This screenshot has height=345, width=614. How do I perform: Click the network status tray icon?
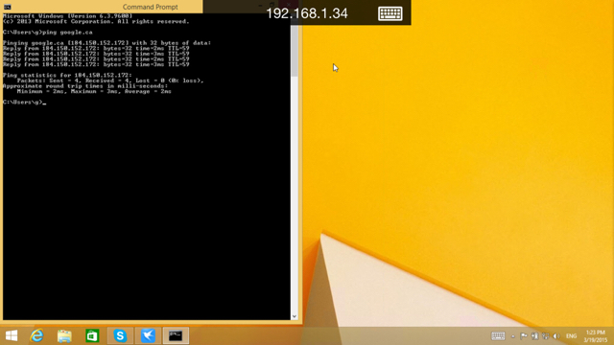[546, 336]
